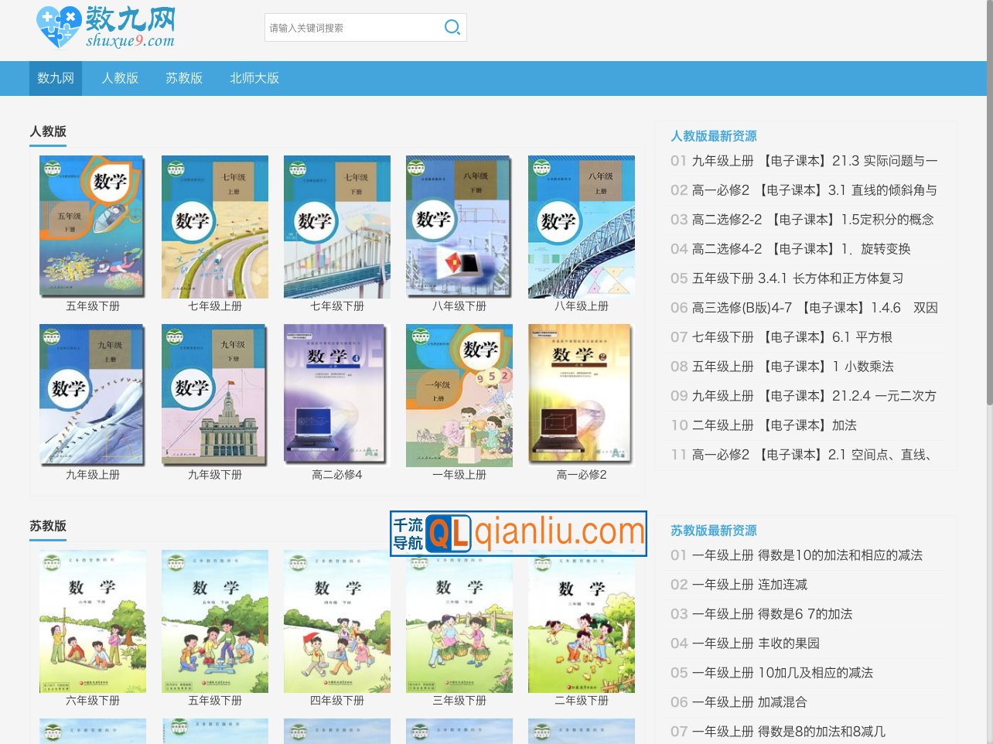Click the qianliu.com banner ad

pos(518,533)
